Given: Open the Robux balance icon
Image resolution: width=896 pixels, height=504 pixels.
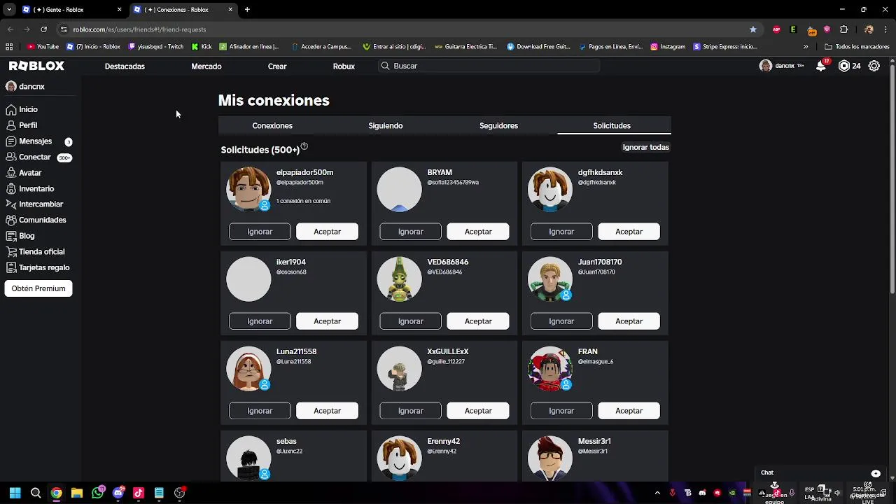Looking at the screenshot, I should tap(844, 66).
